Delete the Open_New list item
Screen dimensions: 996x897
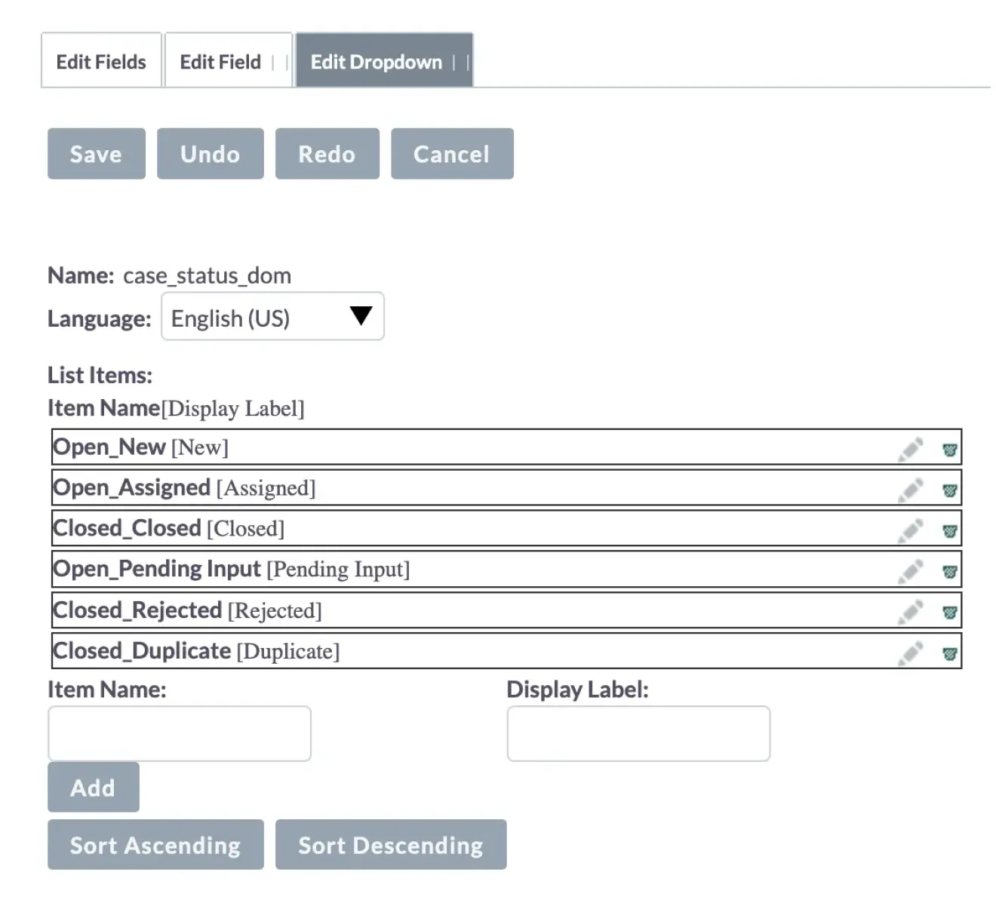point(949,447)
